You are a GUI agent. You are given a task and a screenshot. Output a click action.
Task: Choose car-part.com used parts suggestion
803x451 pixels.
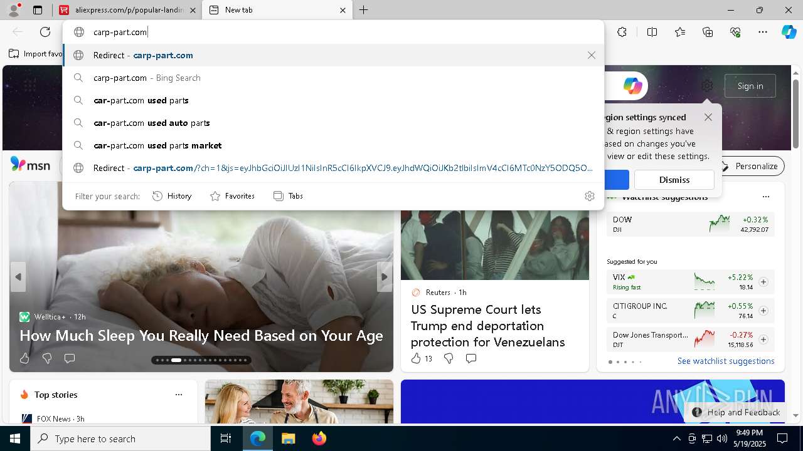(x=333, y=100)
